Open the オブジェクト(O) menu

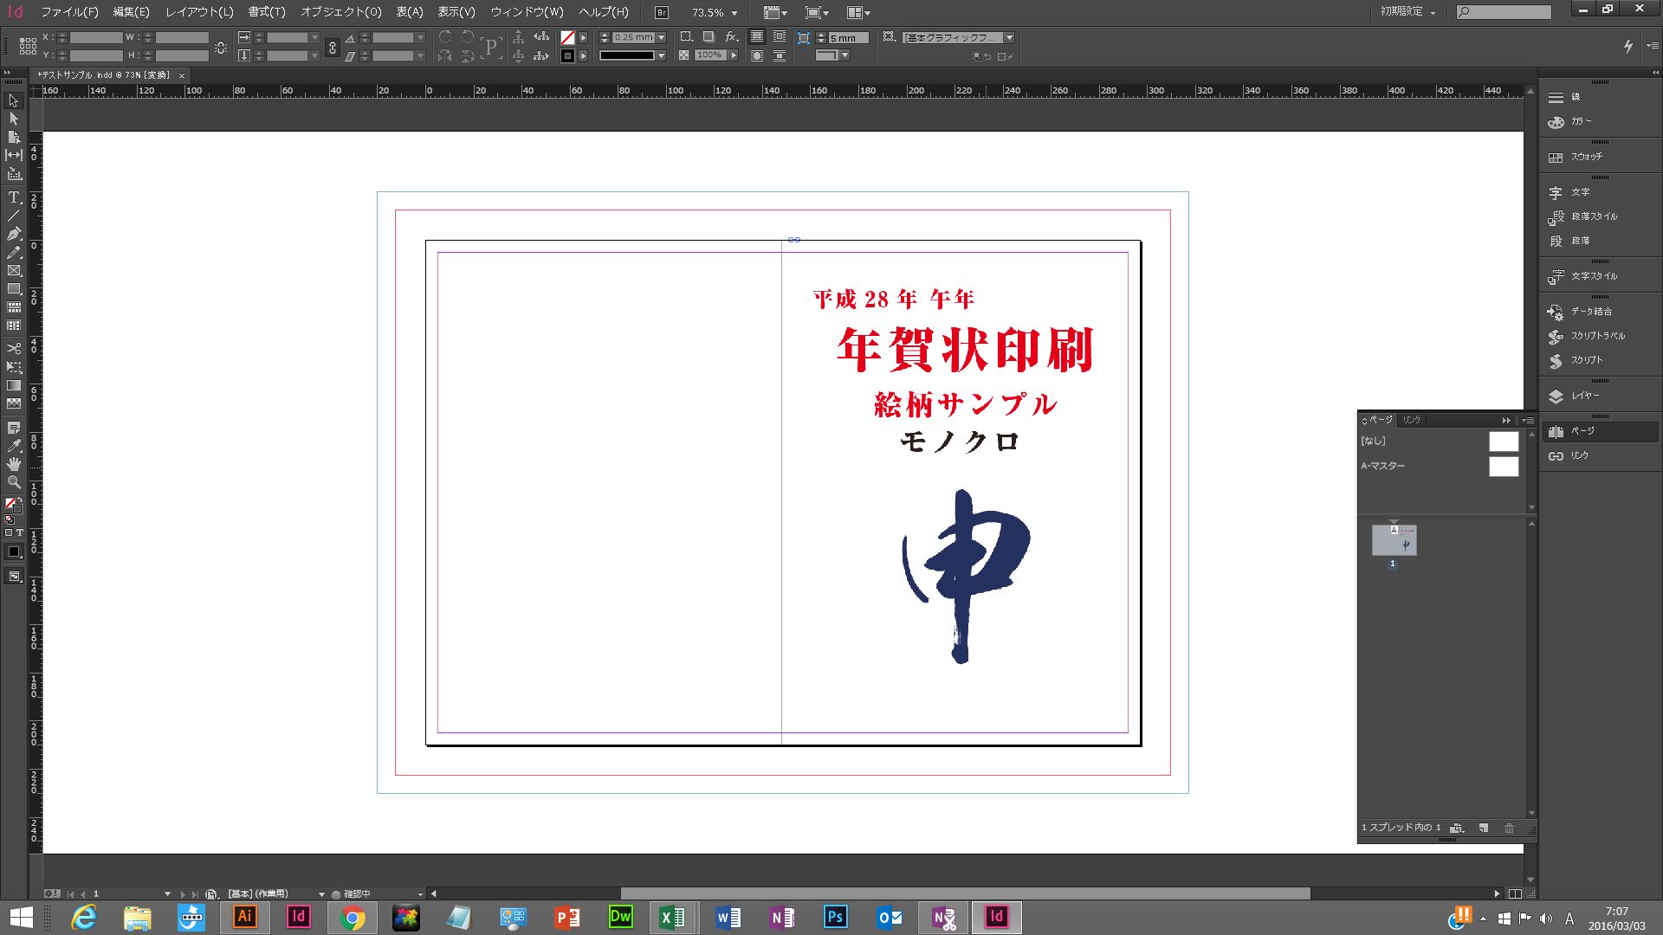[340, 12]
